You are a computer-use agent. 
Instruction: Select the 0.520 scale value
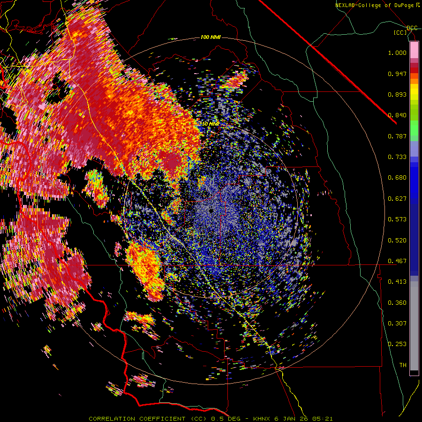coord(397,241)
